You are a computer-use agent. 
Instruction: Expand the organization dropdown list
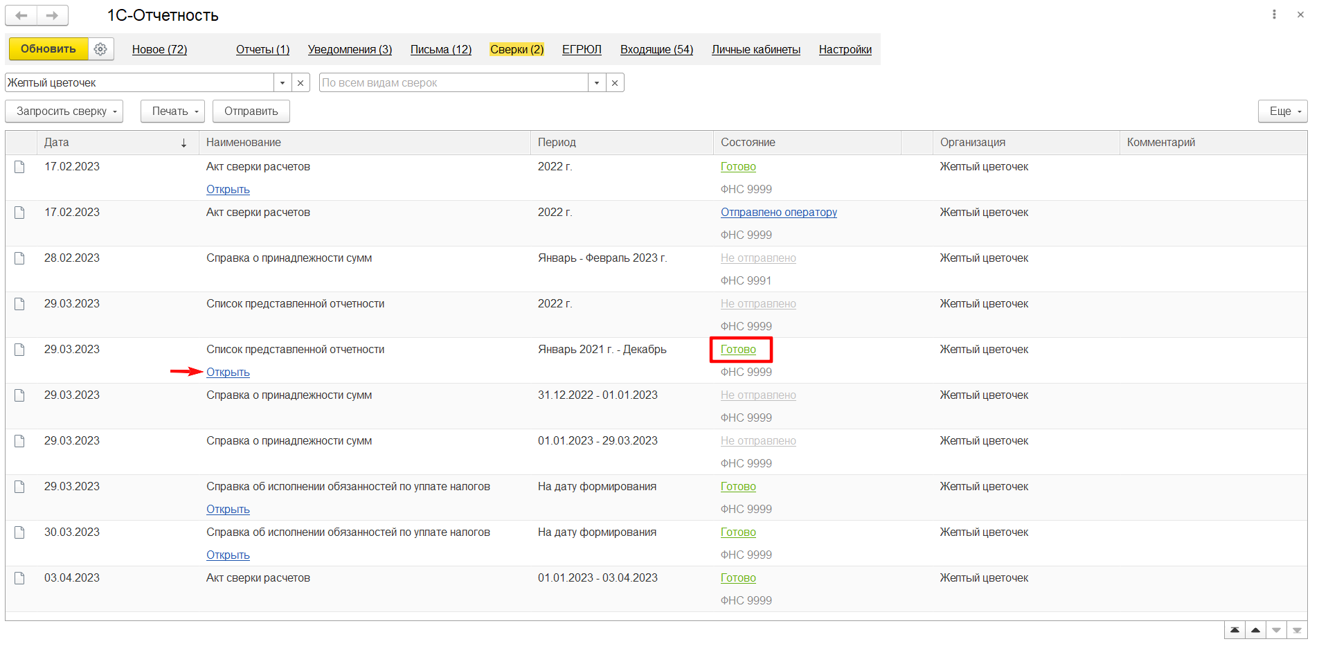pyautogui.click(x=282, y=83)
